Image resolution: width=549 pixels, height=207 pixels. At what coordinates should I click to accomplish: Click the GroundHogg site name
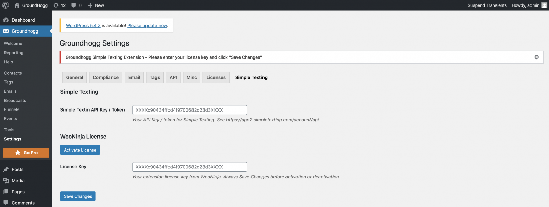click(35, 5)
